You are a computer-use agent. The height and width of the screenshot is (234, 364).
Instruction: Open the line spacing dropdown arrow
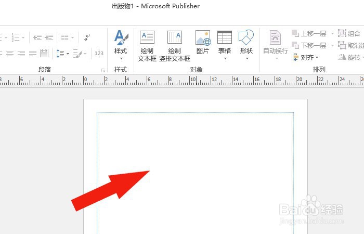tap(68, 54)
